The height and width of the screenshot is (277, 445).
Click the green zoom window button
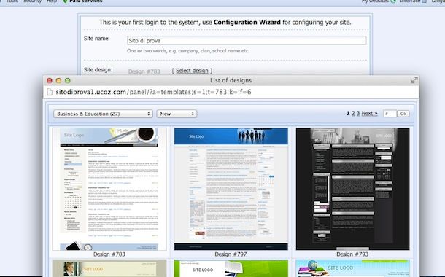pos(68,80)
